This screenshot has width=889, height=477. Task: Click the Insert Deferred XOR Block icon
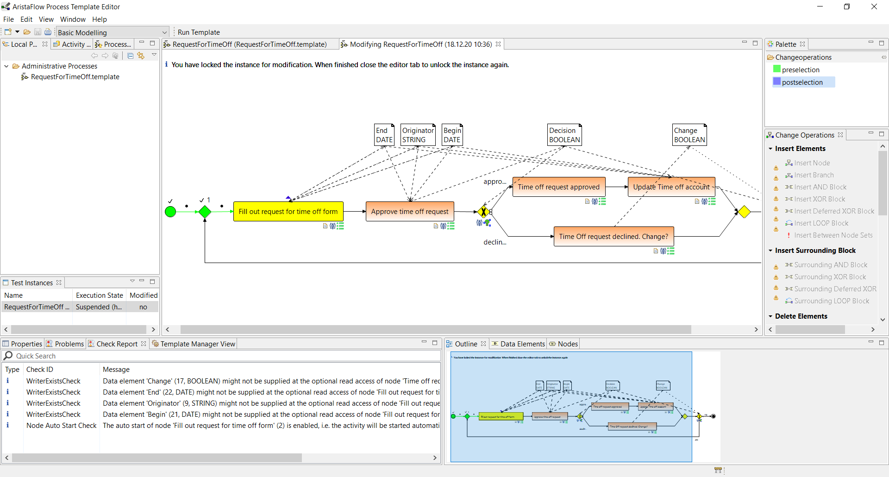(789, 211)
